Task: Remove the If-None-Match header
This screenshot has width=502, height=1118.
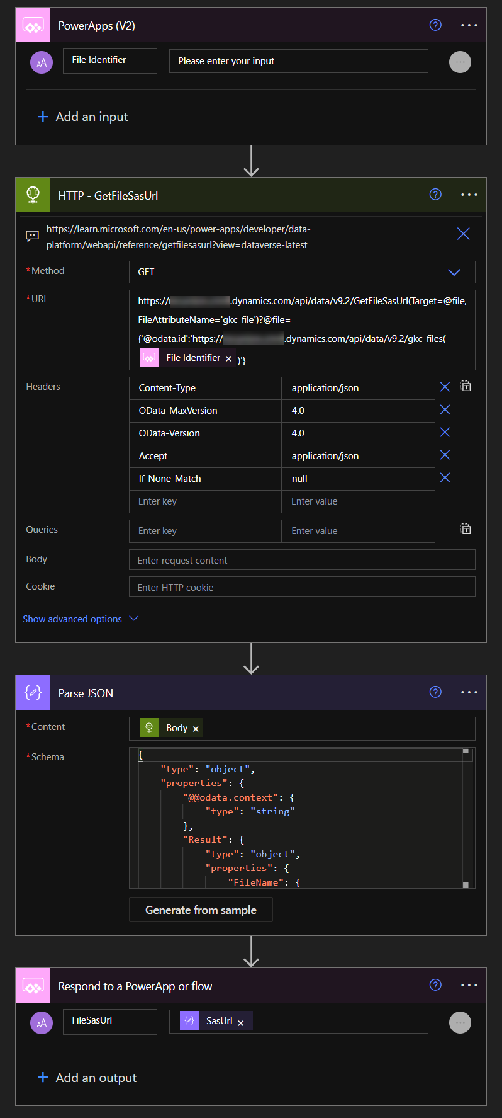Action: (x=445, y=477)
